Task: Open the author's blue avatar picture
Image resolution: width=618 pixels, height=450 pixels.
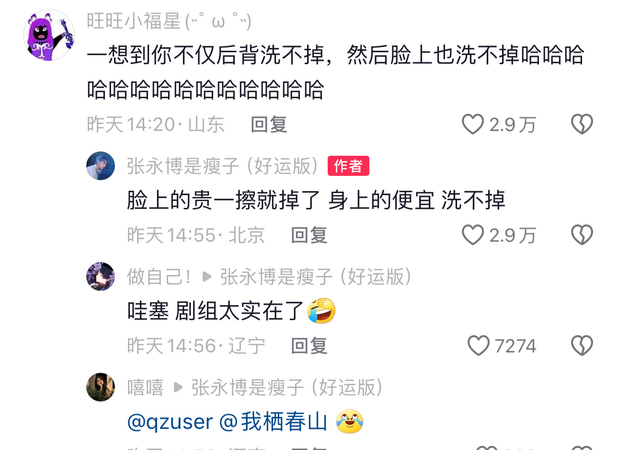Action: click(x=101, y=166)
